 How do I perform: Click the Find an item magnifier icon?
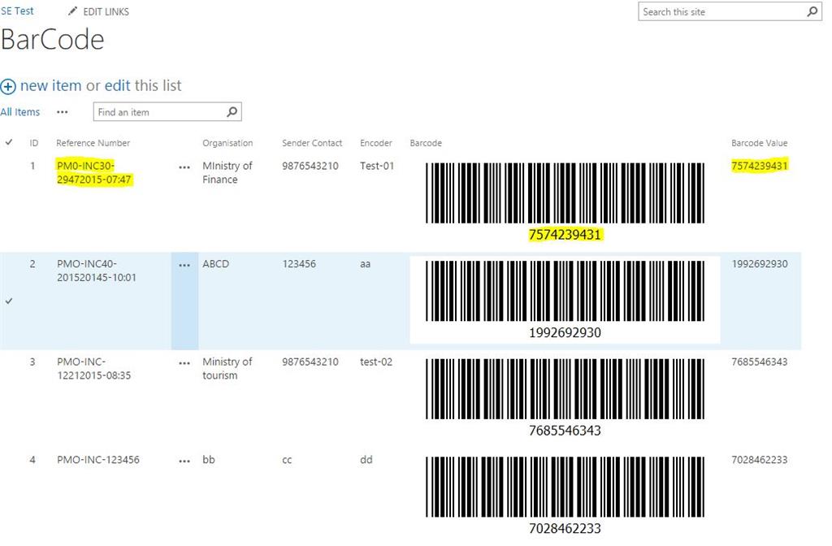click(x=232, y=112)
